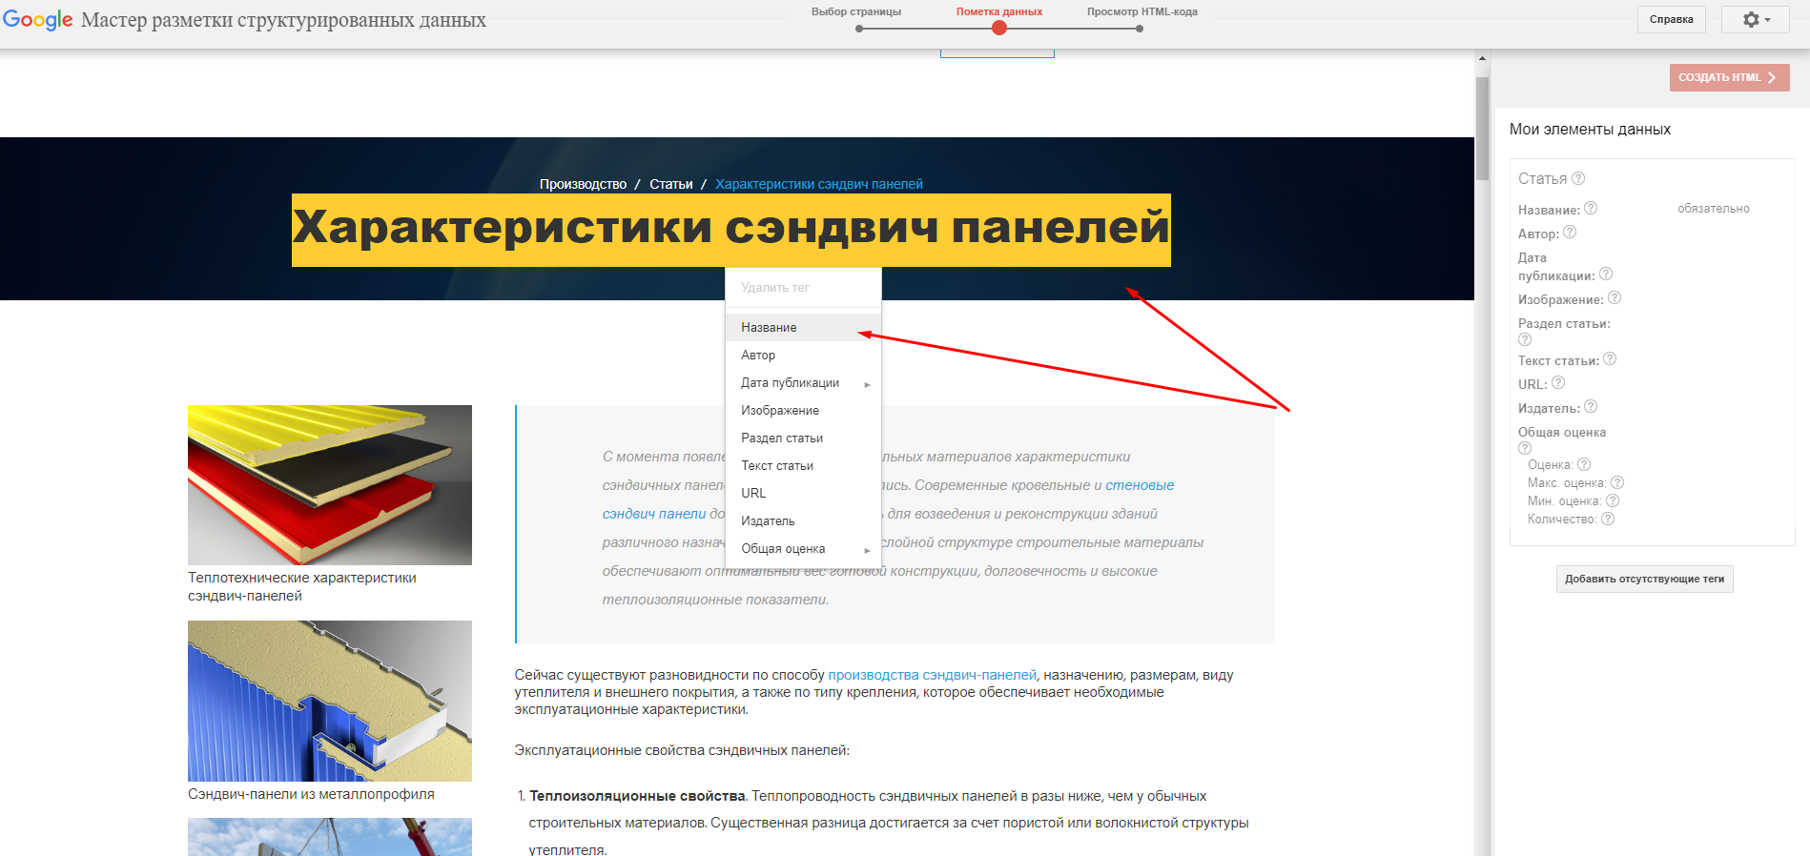This screenshot has width=1810, height=856.
Task: Open производства сэндвич-панелей link
Action: (932, 675)
